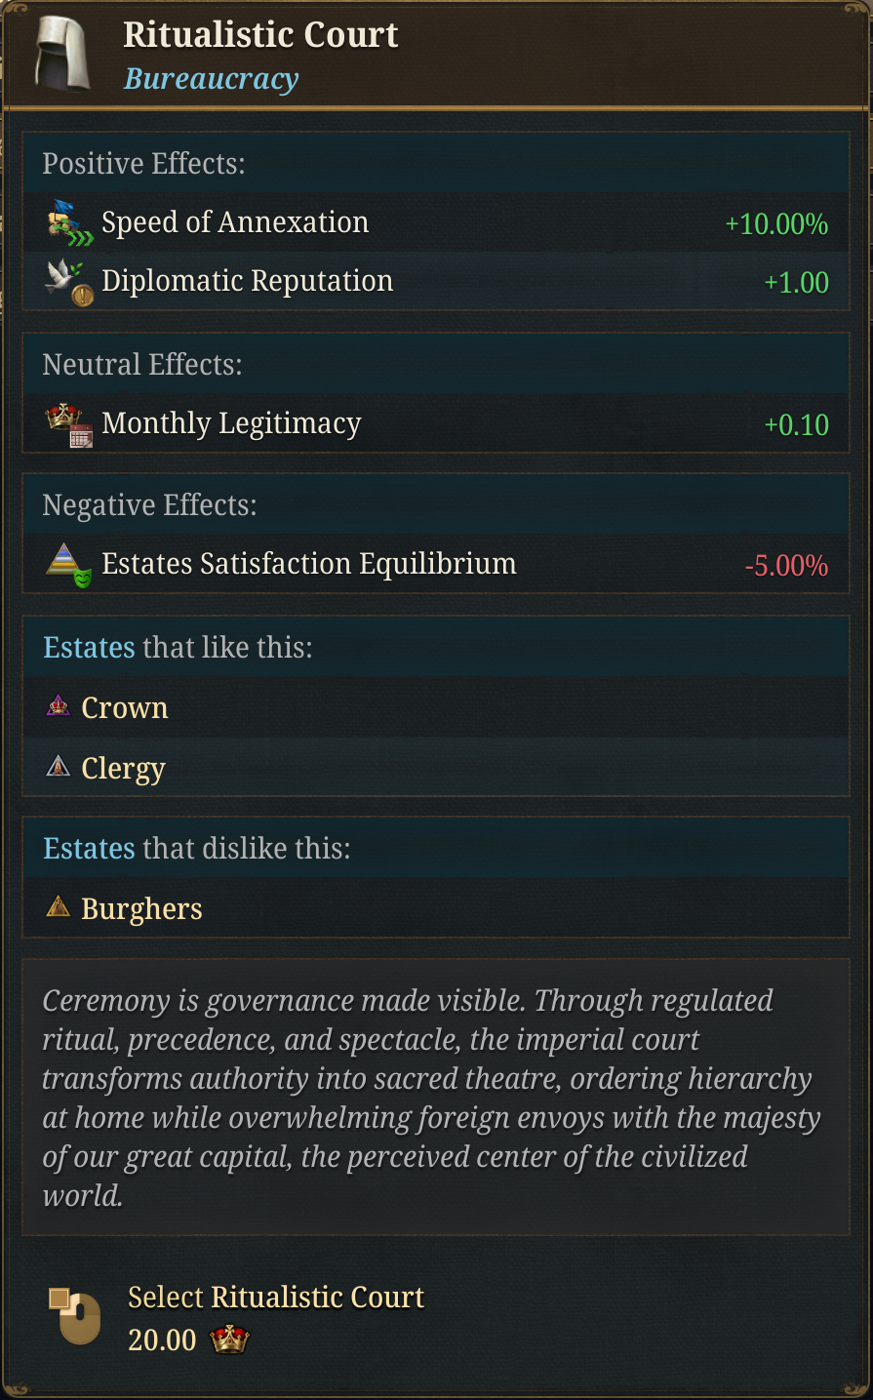Click the Ritualistic Court title text
This screenshot has width=873, height=1400.
pos(260,35)
